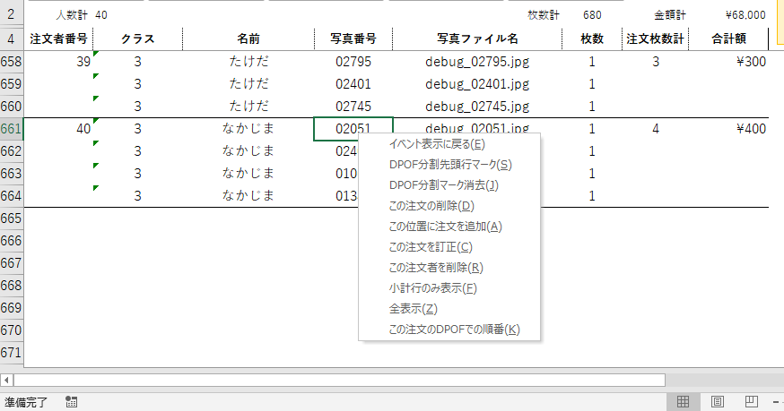Choose 全表示(Z) from context menu

pos(449,309)
